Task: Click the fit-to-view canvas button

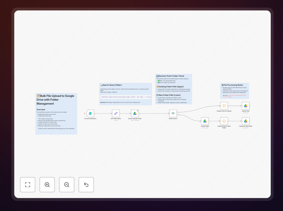Action: coord(27,185)
